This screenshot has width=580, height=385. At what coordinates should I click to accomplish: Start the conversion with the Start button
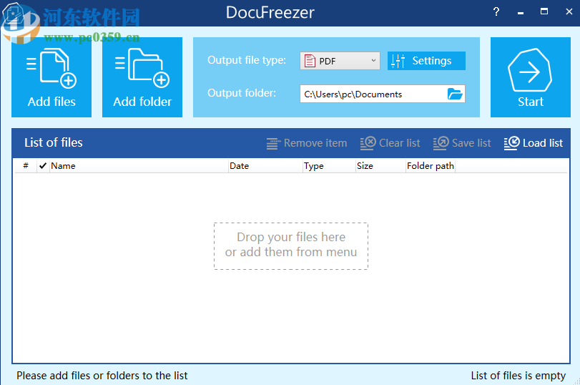531,77
